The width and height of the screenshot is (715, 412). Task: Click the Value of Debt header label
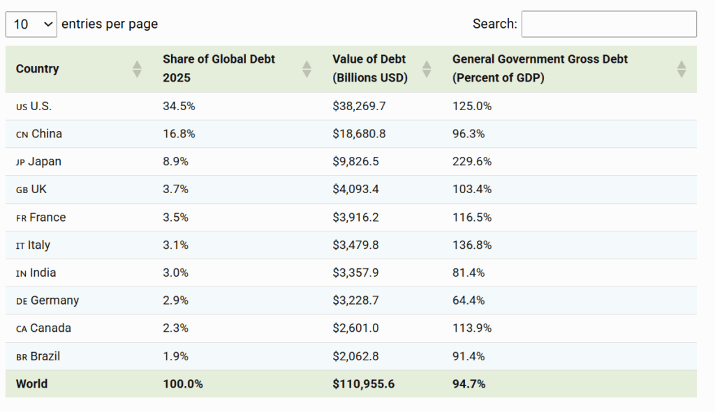369,68
